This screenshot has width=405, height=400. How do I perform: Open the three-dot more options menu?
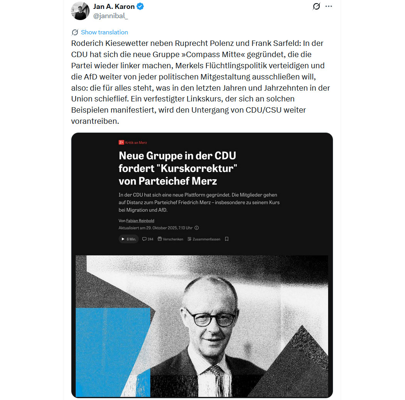click(329, 7)
